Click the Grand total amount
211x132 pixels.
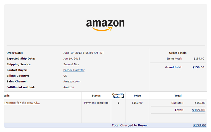198,68
